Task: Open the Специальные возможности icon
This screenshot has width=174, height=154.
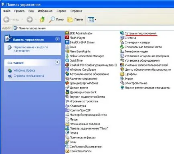Action: tap(122, 47)
